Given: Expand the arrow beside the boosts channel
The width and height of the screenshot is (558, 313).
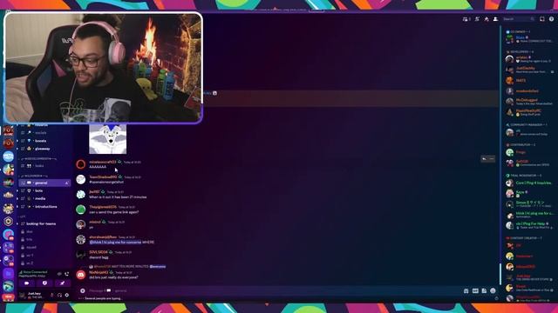Looking at the screenshot, I should 17,141.
